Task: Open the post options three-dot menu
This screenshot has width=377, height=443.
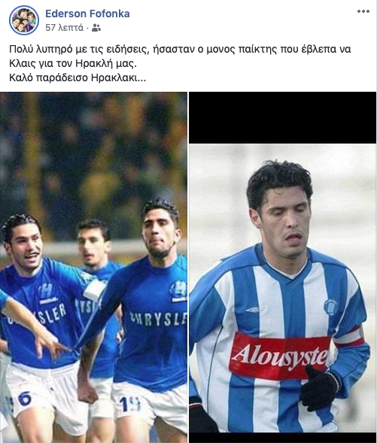Action: coord(363,11)
